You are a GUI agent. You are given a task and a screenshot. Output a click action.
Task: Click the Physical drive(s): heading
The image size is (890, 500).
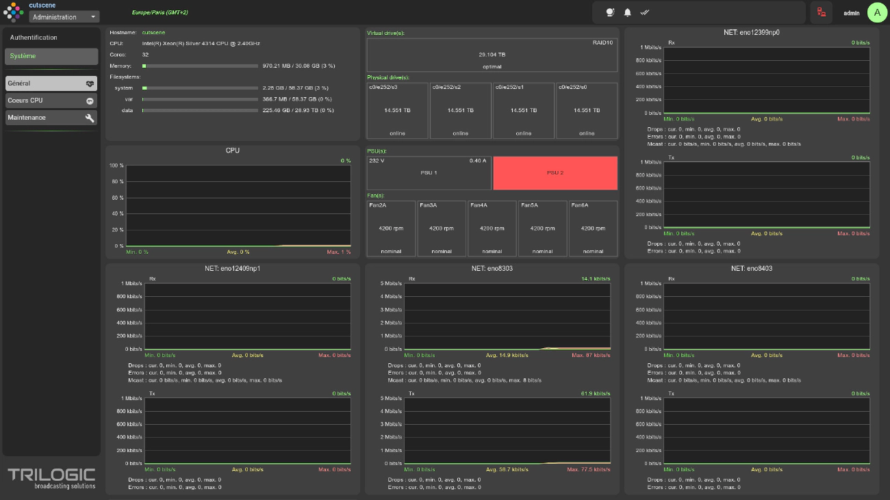(388, 77)
